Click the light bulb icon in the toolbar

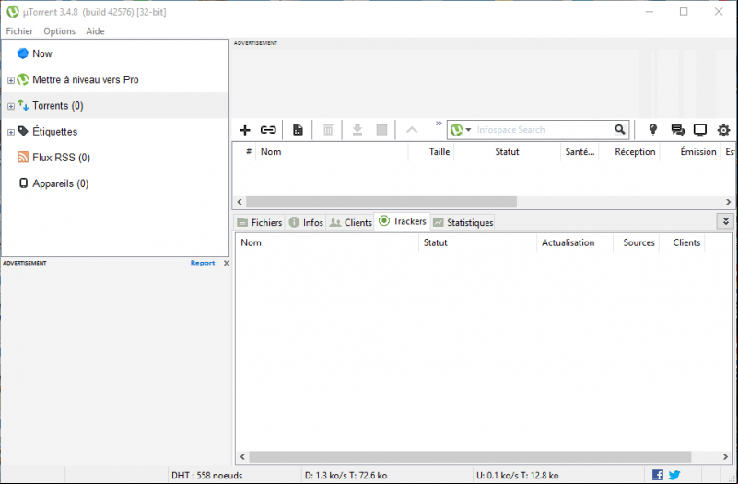pos(653,129)
